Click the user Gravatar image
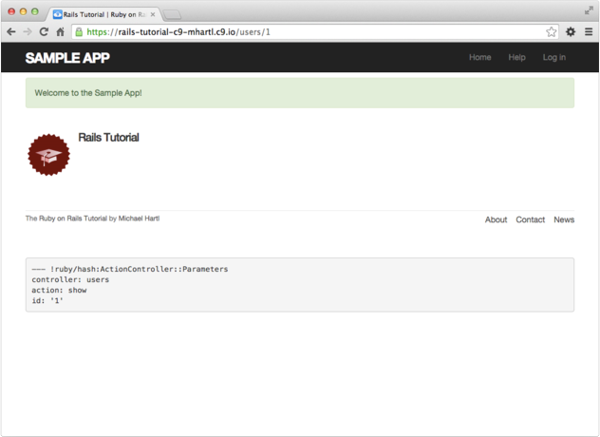Image resolution: width=600 pixels, height=437 pixels. [48, 155]
